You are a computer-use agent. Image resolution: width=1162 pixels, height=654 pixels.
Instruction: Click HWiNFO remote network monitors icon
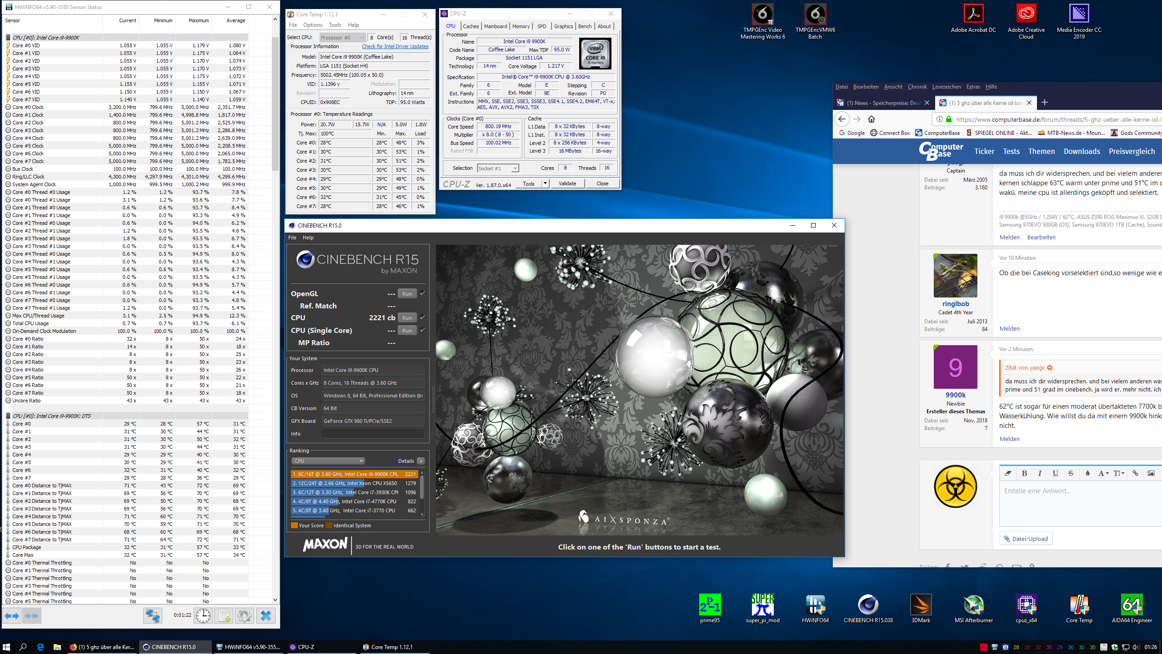point(152,616)
